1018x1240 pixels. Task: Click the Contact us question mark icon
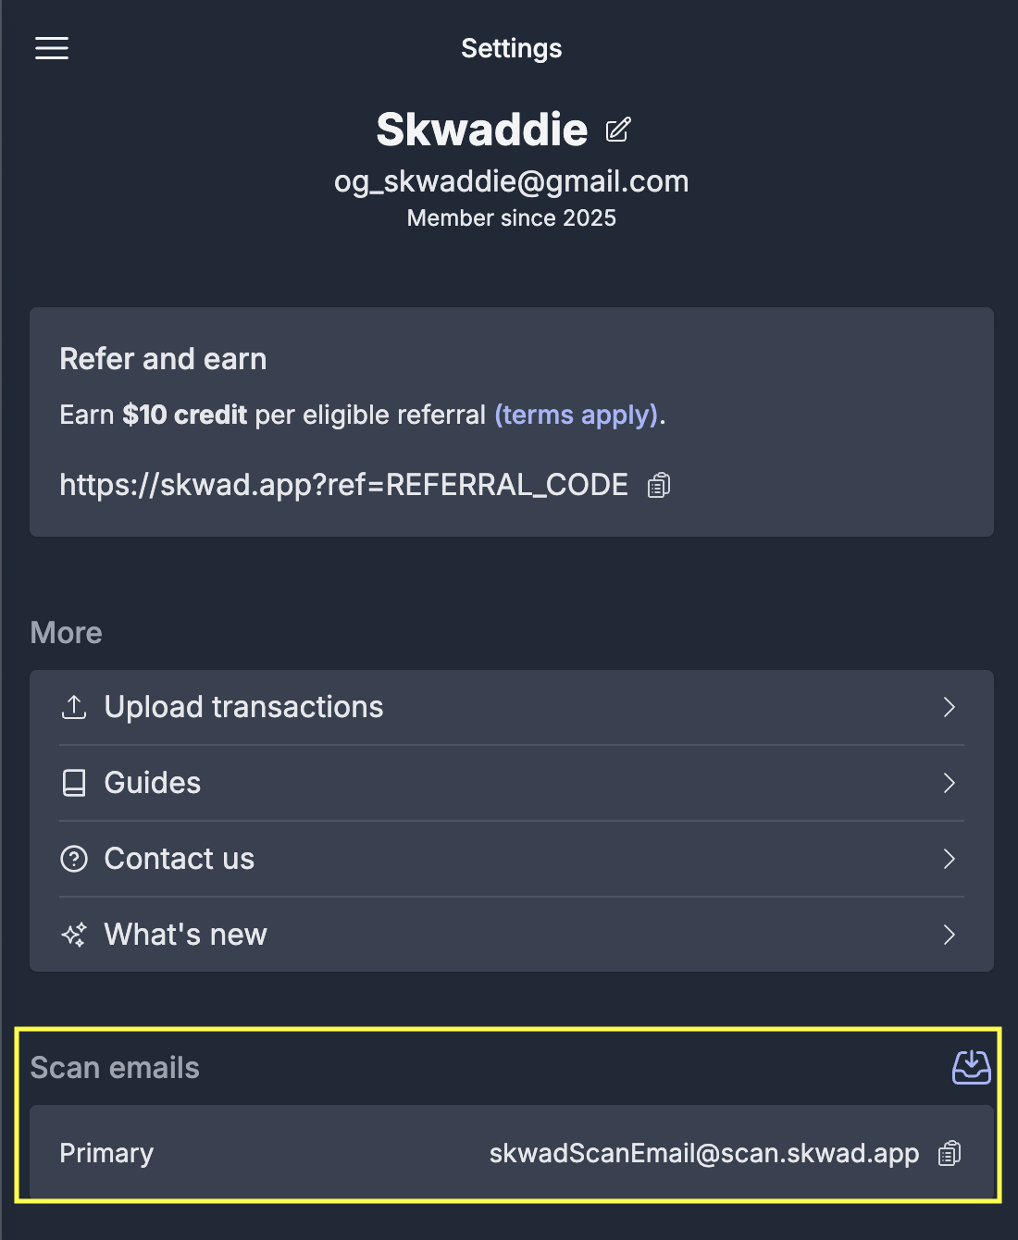coord(74,859)
